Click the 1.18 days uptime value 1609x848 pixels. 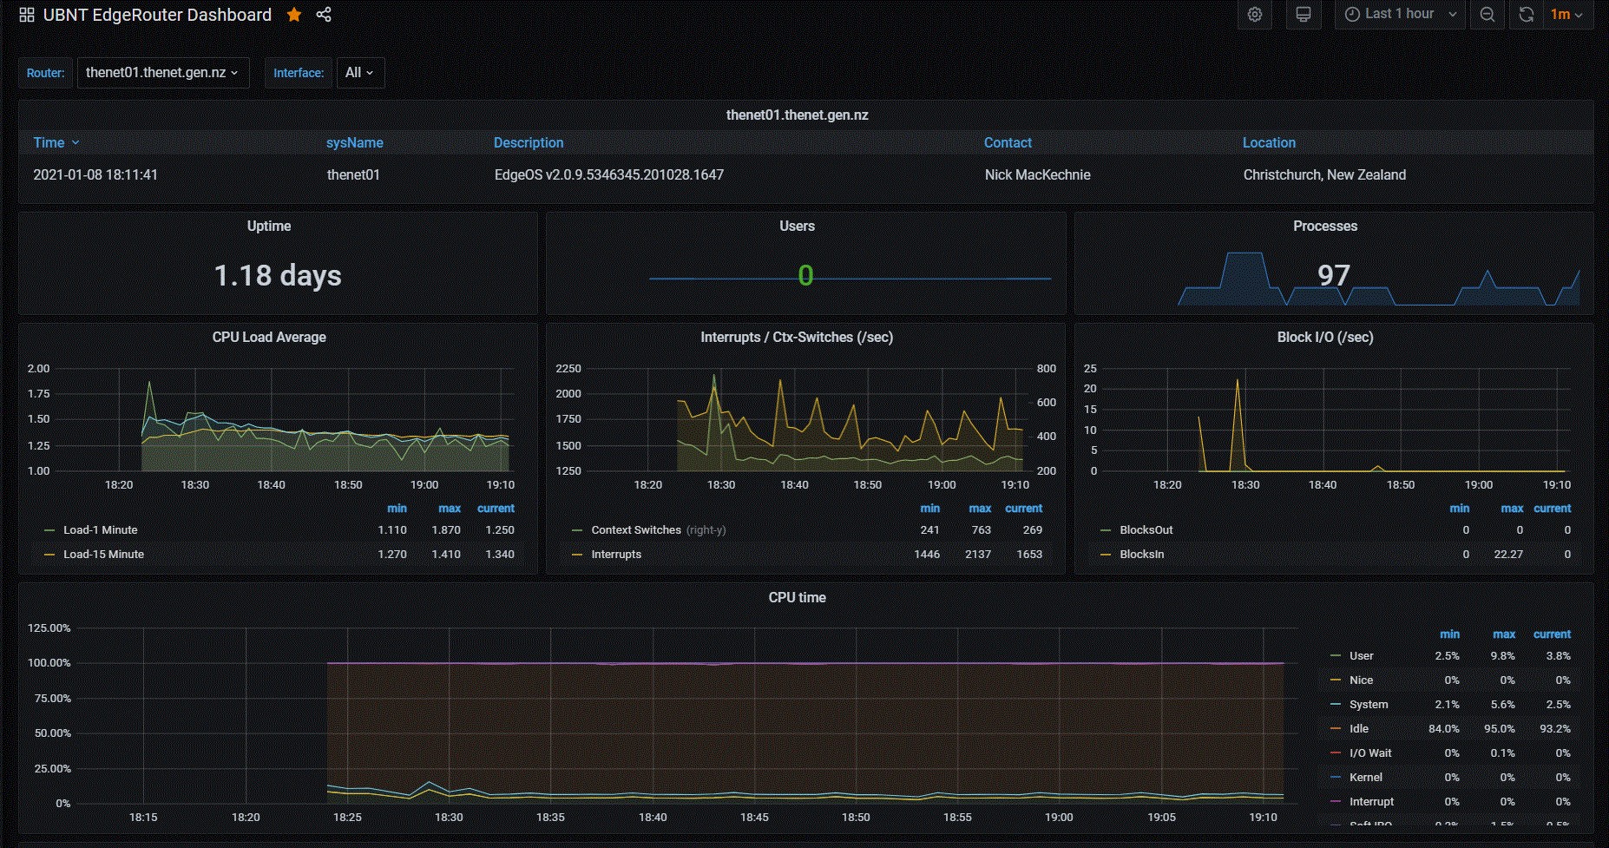coord(278,276)
